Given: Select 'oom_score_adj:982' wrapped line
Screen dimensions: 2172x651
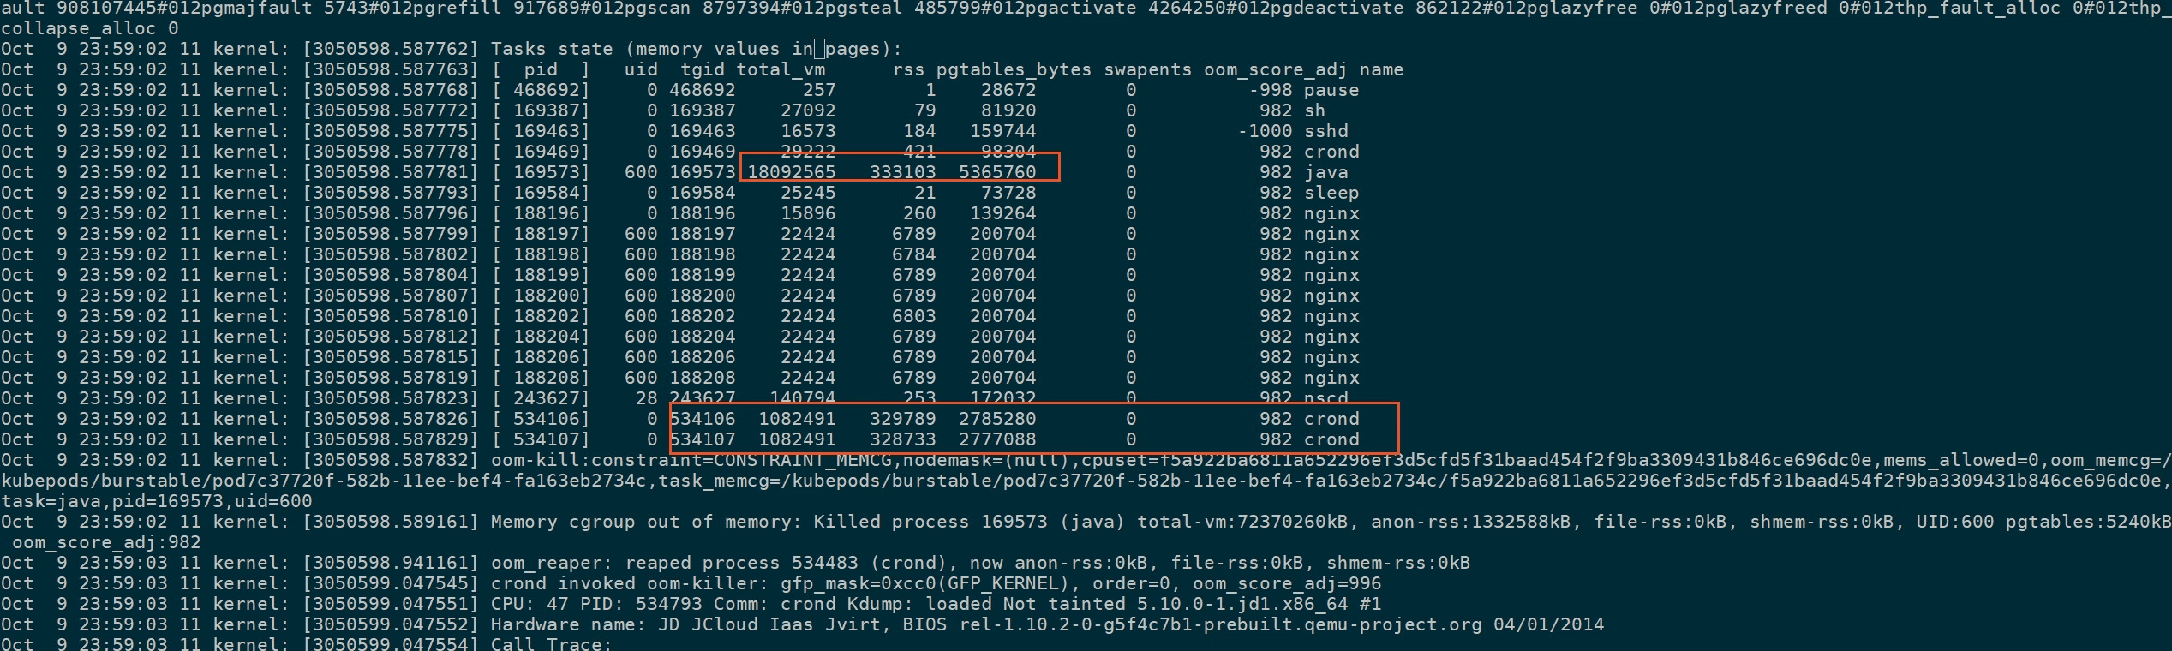Looking at the screenshot, I should point(106,542).
